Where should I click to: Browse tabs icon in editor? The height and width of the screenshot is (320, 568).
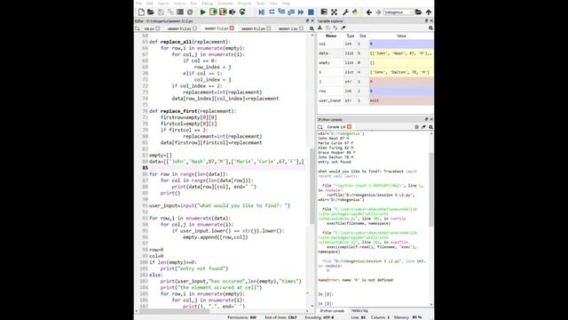[138, 28]
